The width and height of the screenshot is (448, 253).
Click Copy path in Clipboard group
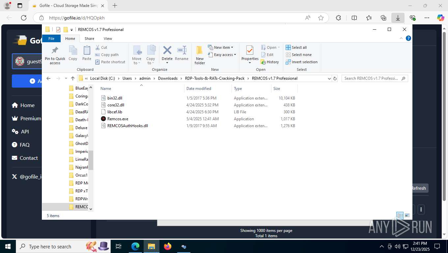click(107, 55)
